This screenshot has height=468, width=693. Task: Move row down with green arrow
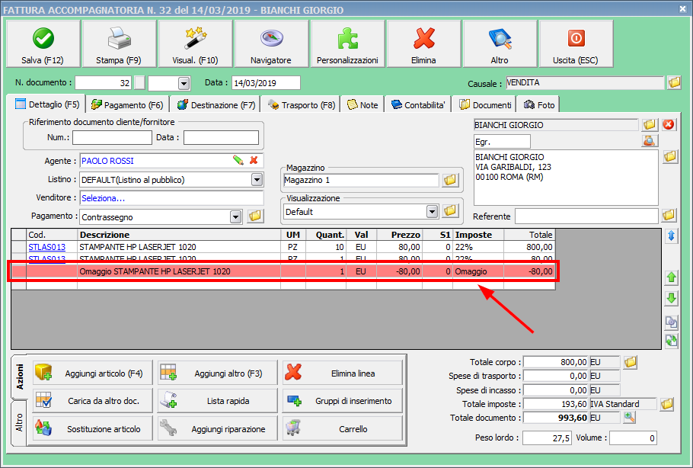click(x=672, y=299)
